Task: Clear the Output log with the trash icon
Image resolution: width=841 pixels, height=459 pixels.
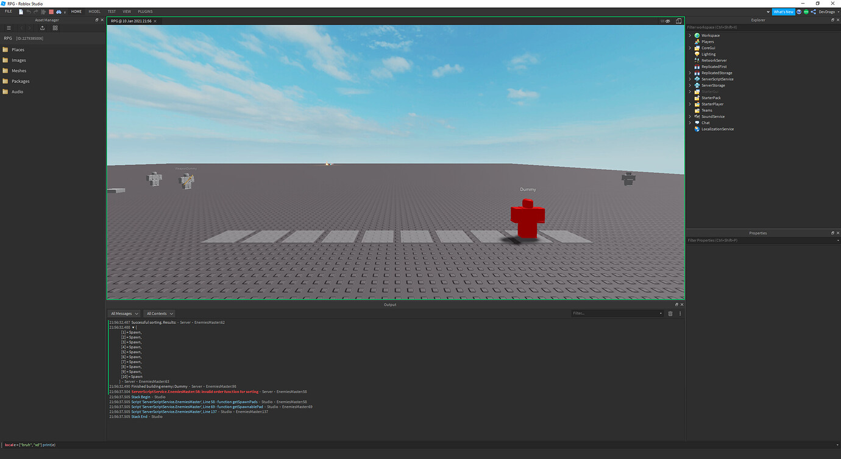Action: pos(670,313)
